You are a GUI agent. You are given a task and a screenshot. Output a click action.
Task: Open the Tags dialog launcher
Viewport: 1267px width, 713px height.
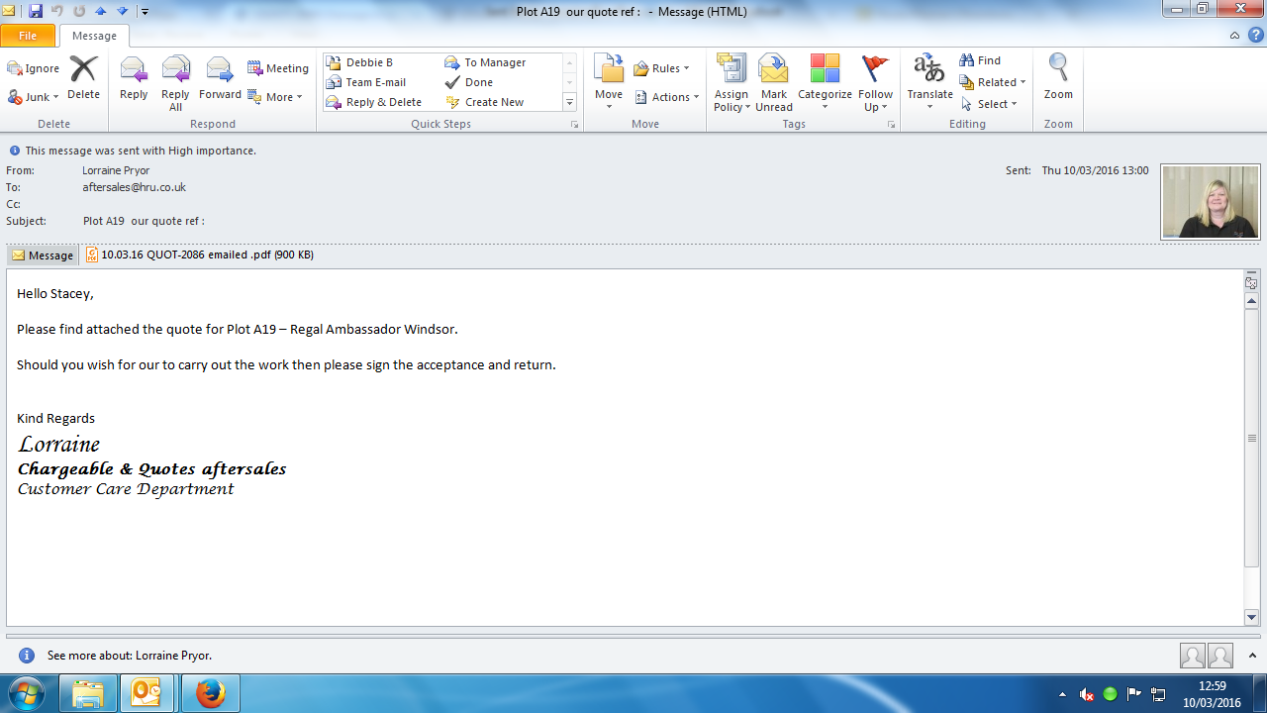[891, 125]
